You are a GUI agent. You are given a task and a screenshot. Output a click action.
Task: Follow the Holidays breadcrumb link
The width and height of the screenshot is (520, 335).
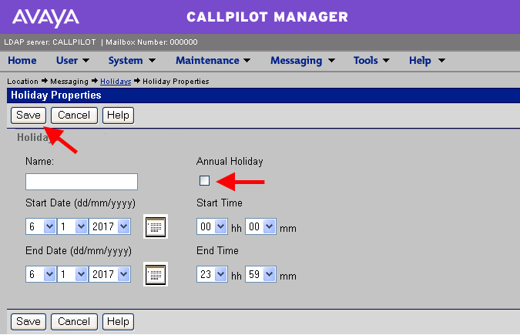point(116,82)
